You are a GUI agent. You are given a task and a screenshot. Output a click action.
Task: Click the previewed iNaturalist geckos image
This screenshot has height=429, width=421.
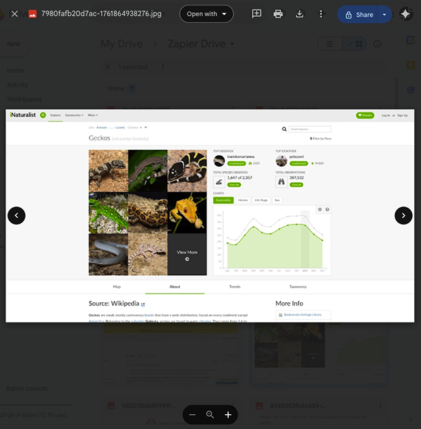[210, 215]
